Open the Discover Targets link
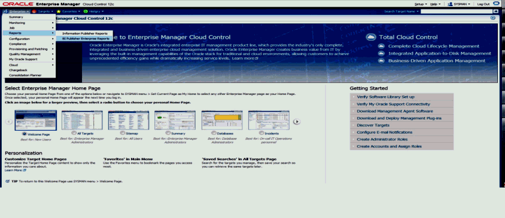Screen dimensions: 505x218 point(373,125)
